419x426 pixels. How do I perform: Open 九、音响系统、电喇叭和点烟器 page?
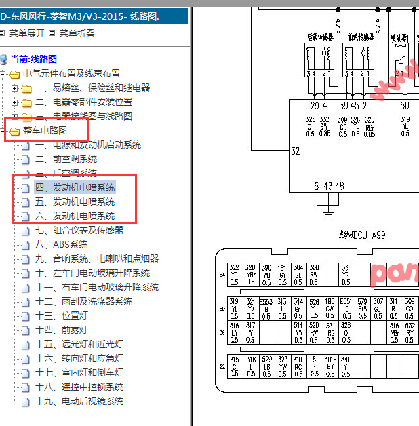97,258
